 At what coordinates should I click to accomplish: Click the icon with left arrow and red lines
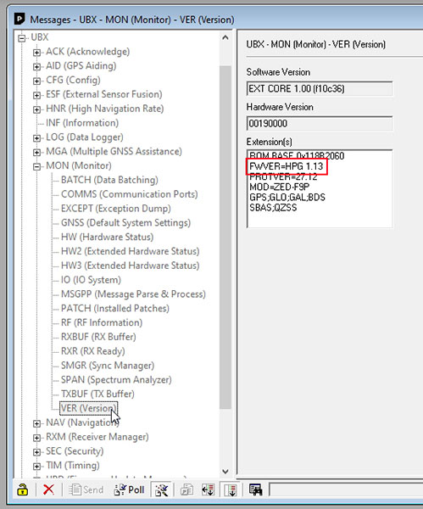(208, 489)
